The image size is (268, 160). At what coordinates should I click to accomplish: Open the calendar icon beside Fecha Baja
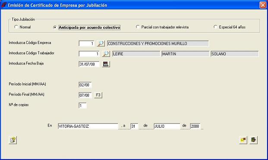pyautogui.click(x=106, y=64)
